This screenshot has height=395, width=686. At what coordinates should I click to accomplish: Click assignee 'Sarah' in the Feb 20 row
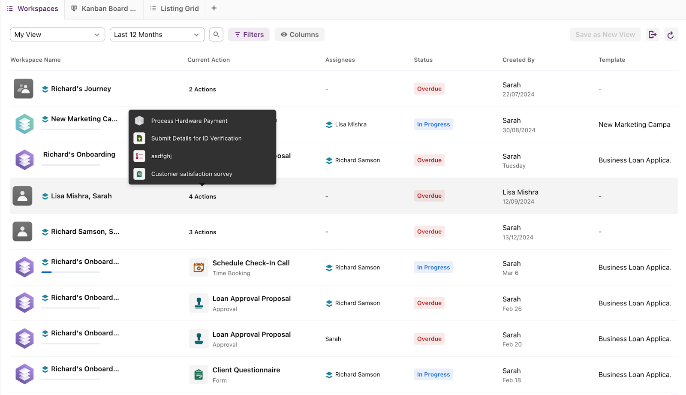pos(333,339)
